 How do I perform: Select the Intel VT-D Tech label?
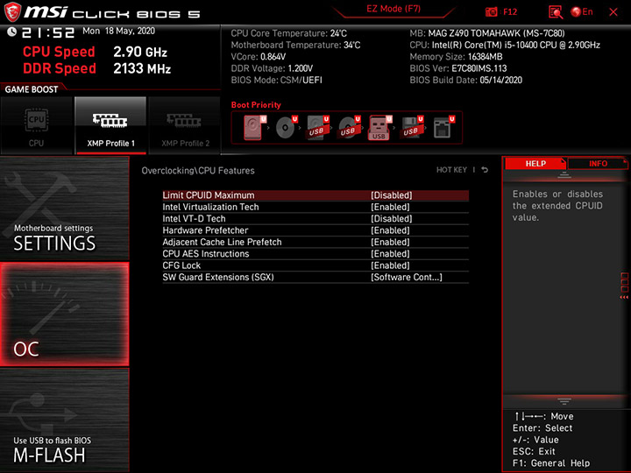(x=194, y=218)
